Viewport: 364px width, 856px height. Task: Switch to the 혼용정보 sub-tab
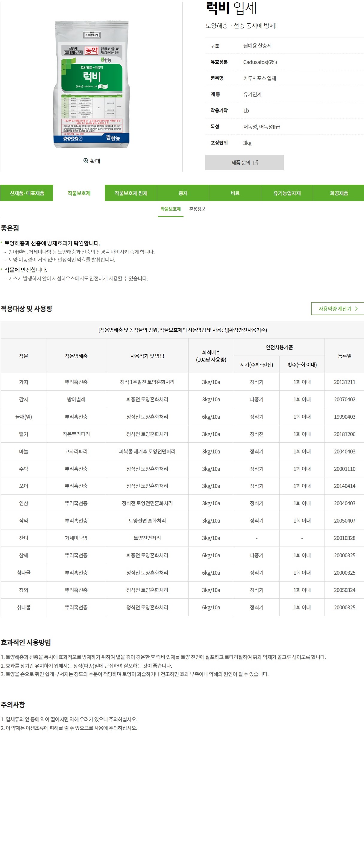(197, 209)
